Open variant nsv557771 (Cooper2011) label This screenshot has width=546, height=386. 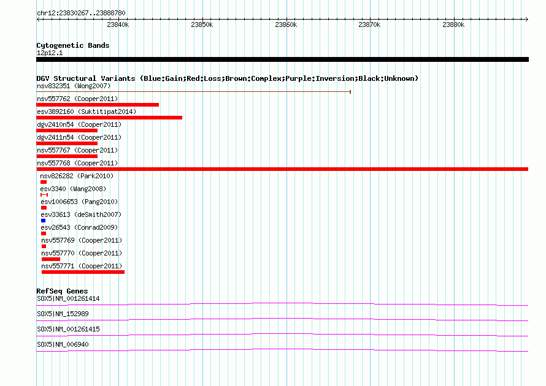(x=82, y=266)
